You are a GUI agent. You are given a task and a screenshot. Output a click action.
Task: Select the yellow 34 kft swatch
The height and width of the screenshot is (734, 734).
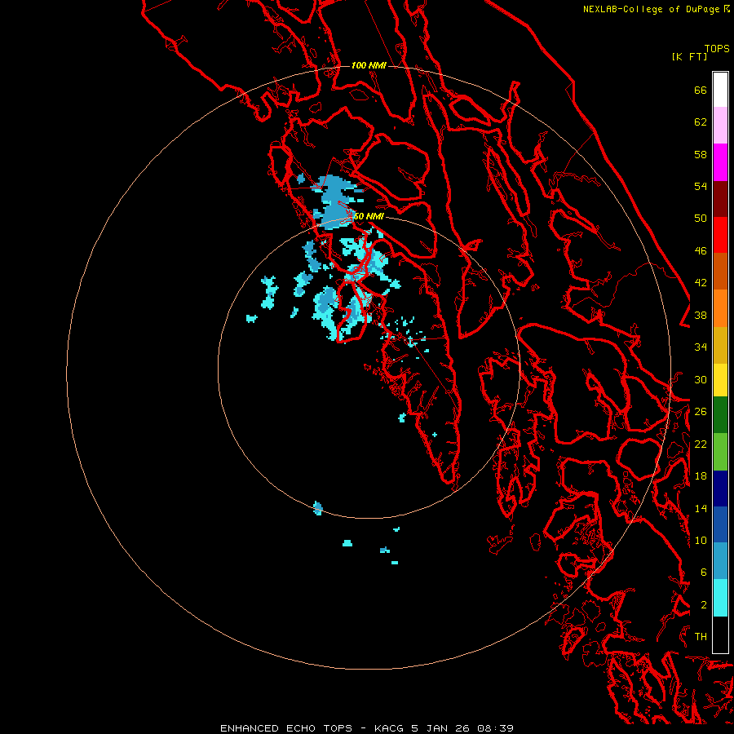(x=720, y=380)
